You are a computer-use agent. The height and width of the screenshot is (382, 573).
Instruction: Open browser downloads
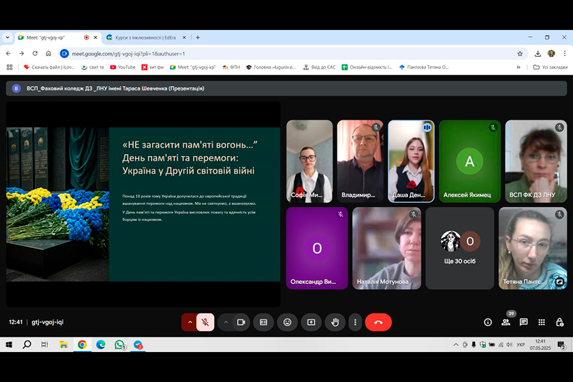pos(537,53)
